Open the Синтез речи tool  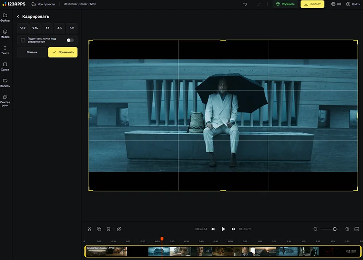[5, 100]
